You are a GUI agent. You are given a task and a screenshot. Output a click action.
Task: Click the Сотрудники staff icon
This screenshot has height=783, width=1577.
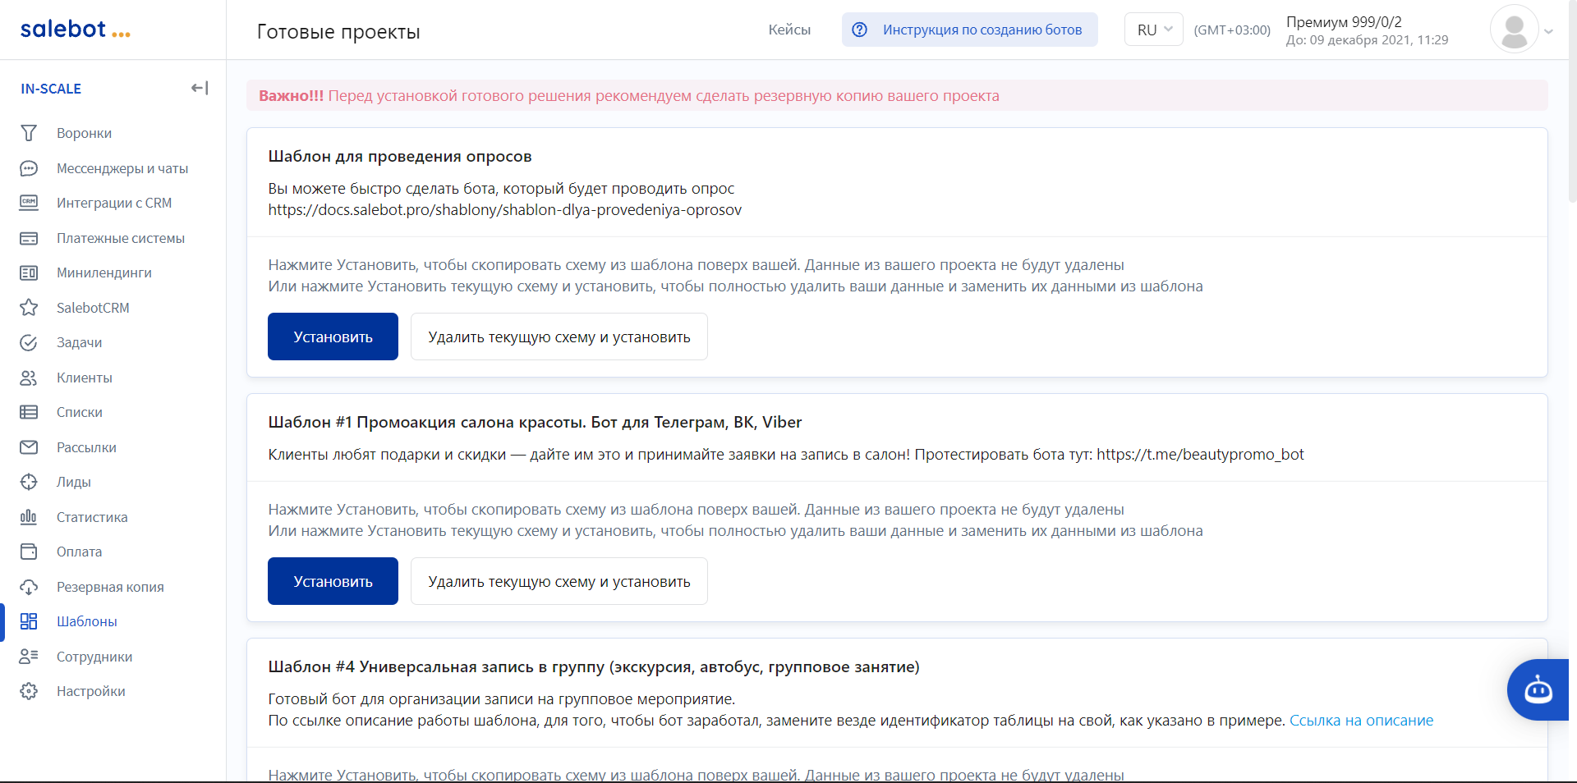[29, 657]
